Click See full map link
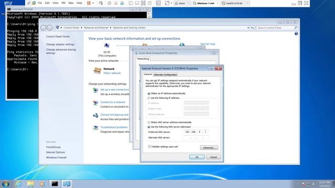 point(207,44)
